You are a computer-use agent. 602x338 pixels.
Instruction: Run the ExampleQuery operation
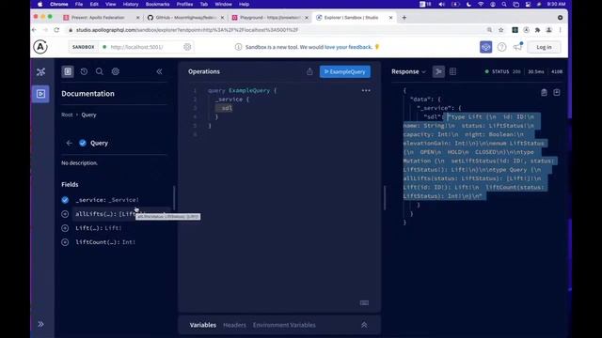345,71
